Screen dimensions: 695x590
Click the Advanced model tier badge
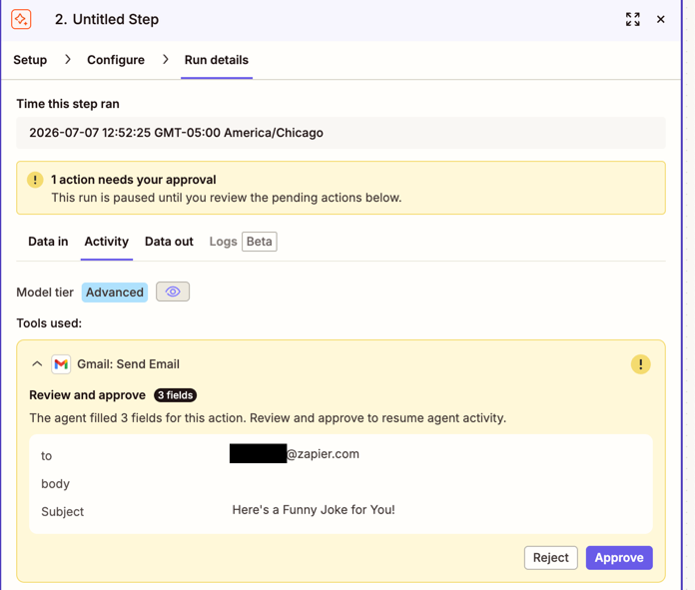point(115,293)
